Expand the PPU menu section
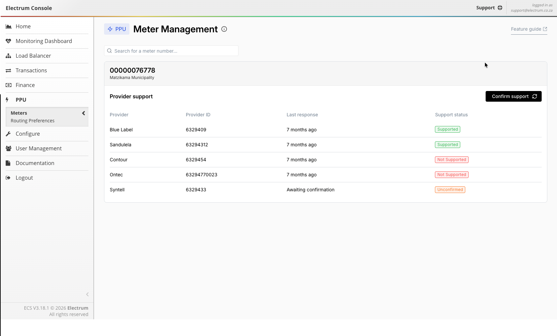557x336 pixels. click(x=21, y=100)
